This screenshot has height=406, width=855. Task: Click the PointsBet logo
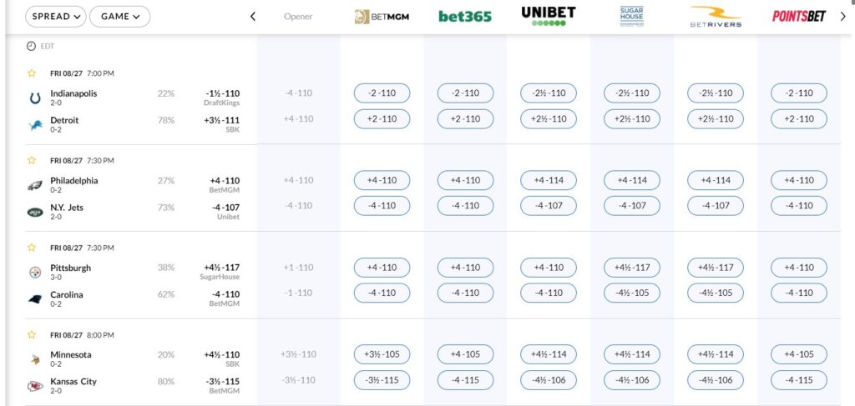[799, 17]
